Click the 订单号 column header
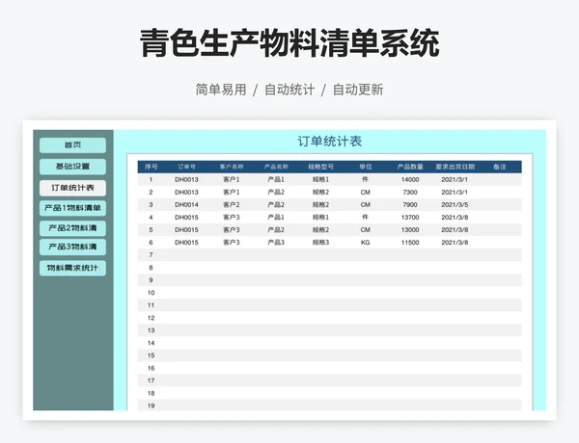 [x=187, y=167]
